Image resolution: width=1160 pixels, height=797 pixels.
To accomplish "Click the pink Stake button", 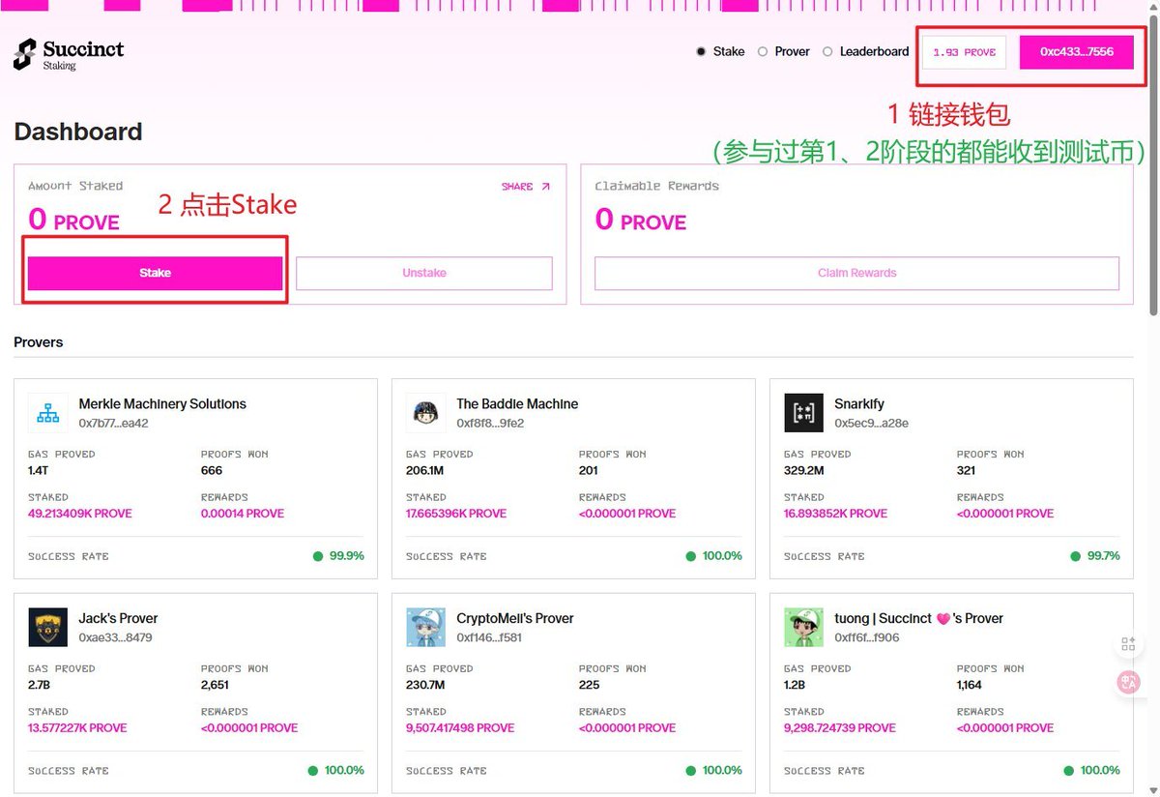I will tap(155, 273).
